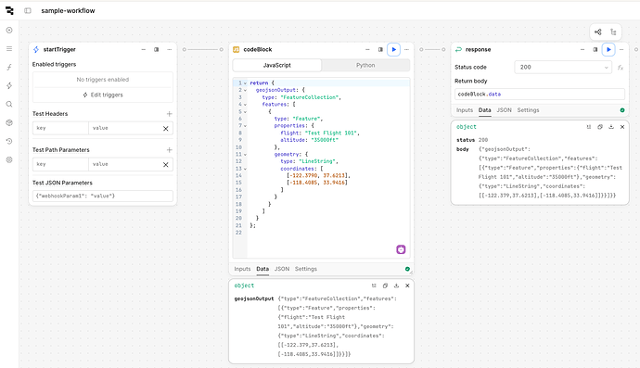The height and width of the screenshot is (368, 640).
Task: Toggle the left sidebar panel icon
Action: pos(28,10)
